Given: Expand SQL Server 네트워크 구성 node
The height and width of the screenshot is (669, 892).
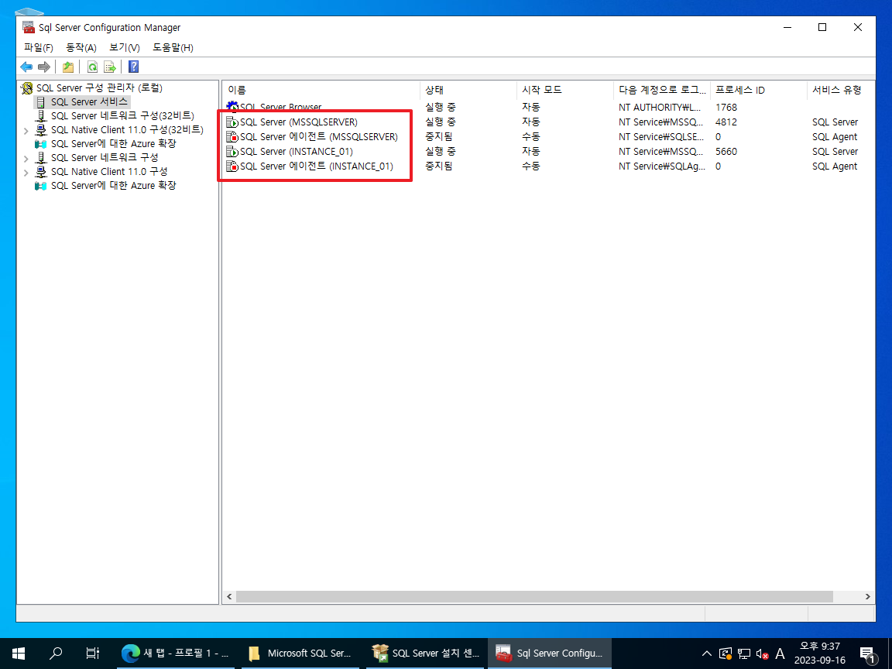Looking at the screenshot, I should pos(26,159).
